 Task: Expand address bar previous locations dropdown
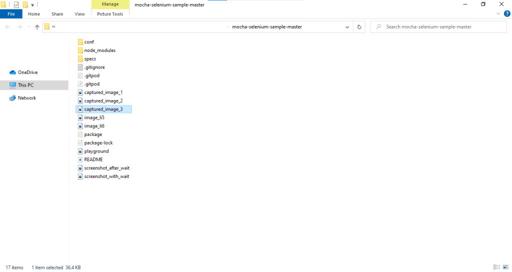tap(347, 27)
